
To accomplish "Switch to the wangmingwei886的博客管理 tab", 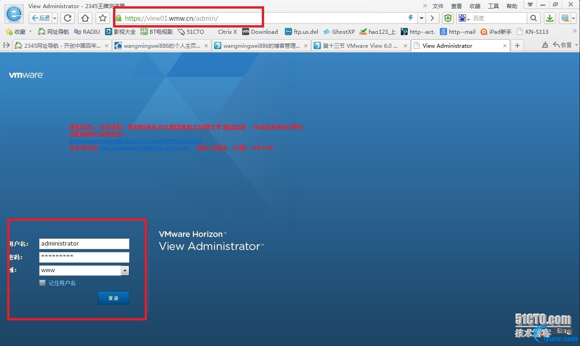I will click(261, 46).
